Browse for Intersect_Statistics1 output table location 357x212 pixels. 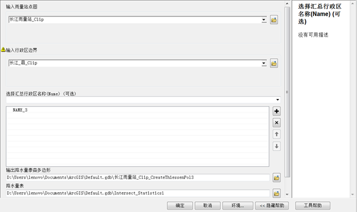click(277, 193)
